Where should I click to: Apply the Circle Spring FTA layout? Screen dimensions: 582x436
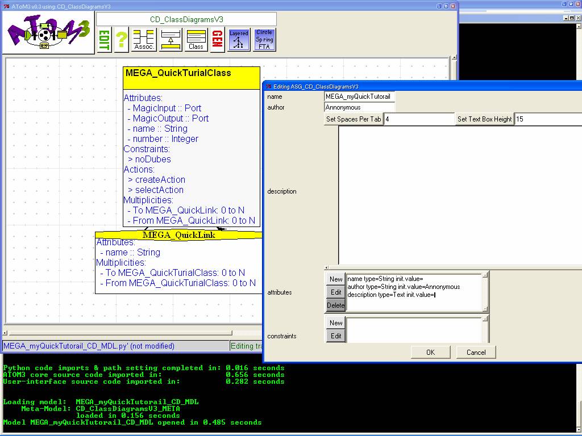(264, 40)
